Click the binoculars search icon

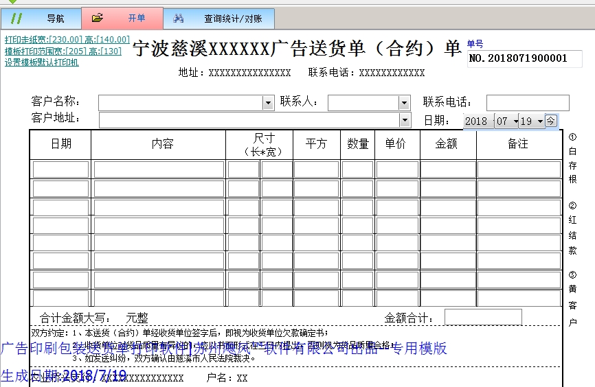(179, 19)
